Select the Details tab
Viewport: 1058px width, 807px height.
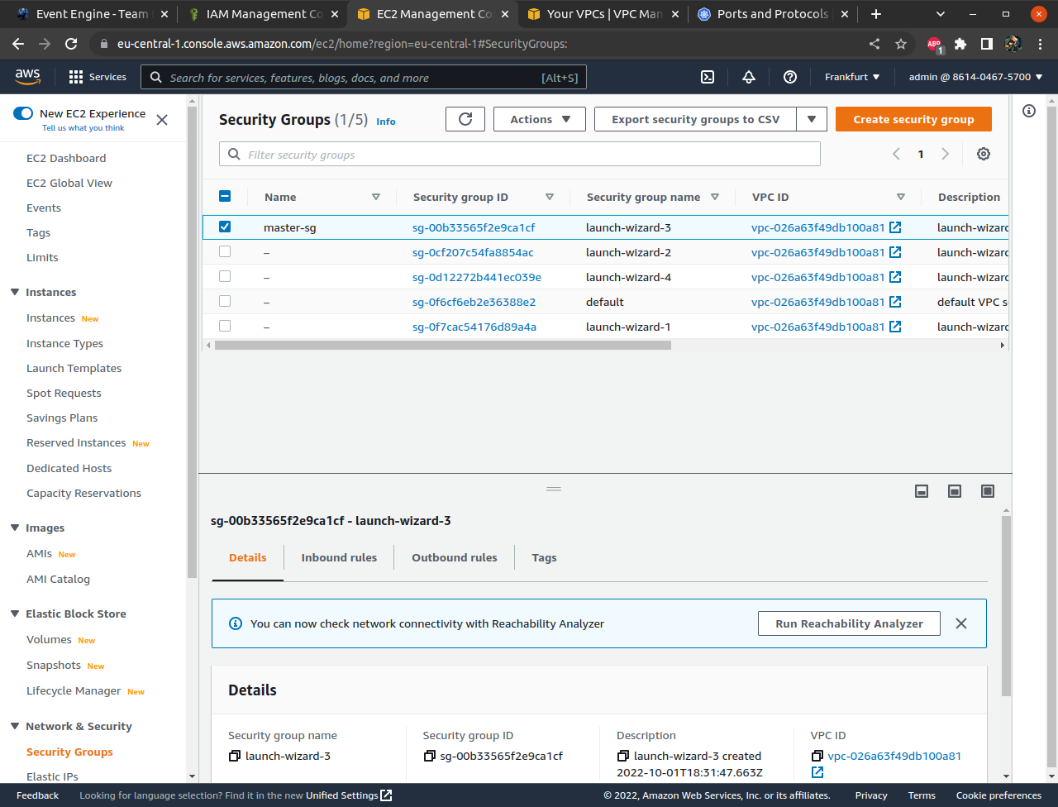[248, 557]
